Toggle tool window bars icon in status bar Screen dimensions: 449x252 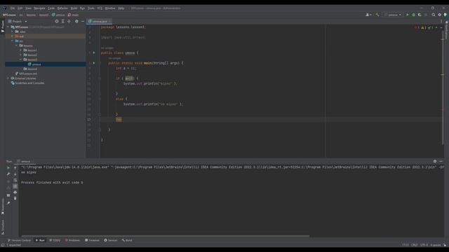tap(3, 245)
